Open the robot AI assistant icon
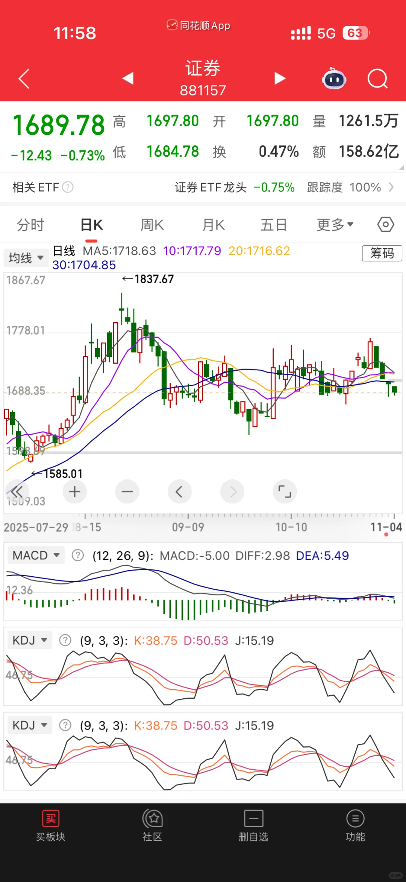Image resolution: width=406 pixels, height=882 pixels. tap(334, 78)
